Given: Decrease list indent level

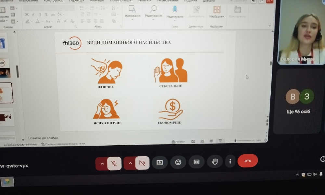Looking at the screenshot, I should pyautogui.click(x=82, y=14).
